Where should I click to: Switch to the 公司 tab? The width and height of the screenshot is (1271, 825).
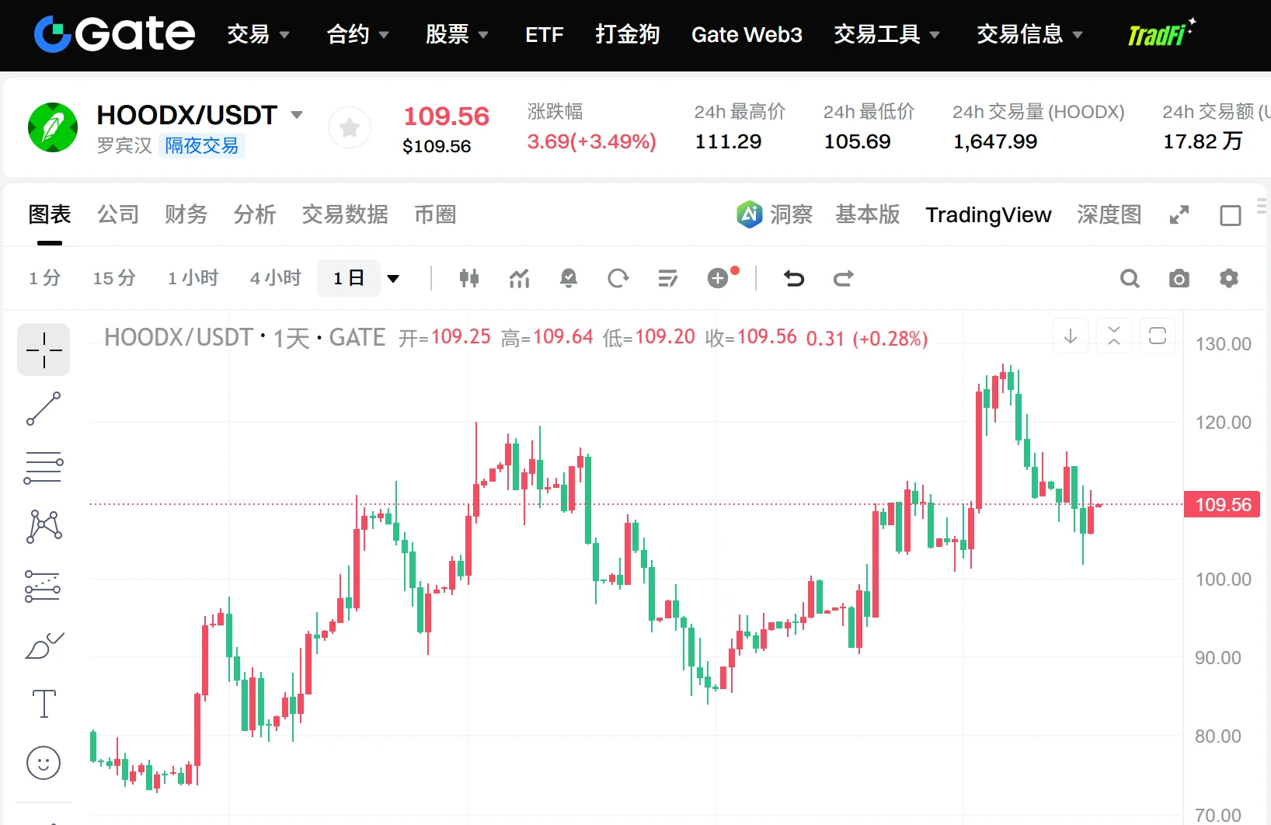click(118, 214)
